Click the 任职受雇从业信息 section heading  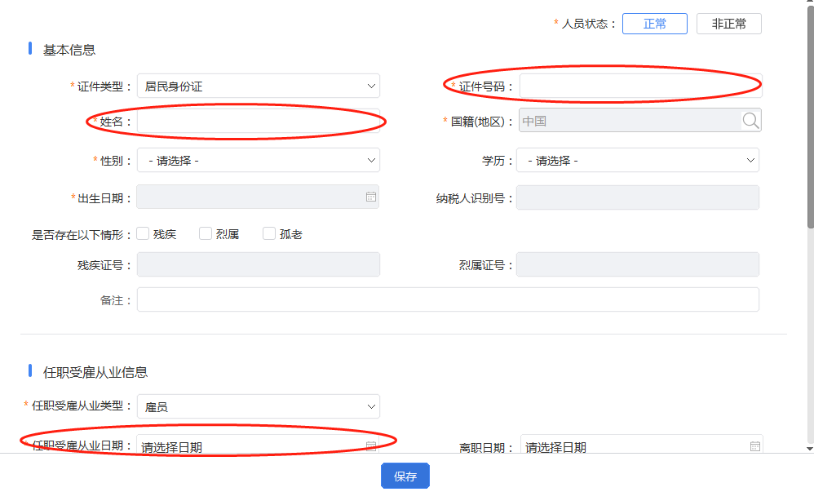(95, 372)
